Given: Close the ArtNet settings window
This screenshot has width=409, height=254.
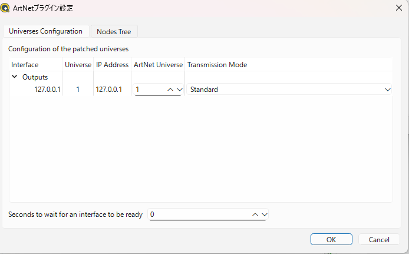Looking at the screenshot, I should (399, 8).
